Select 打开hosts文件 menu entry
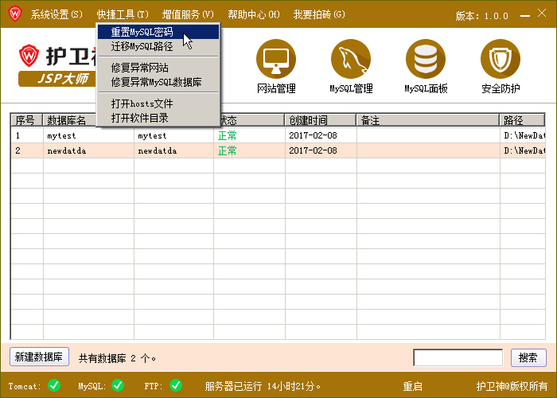The width and height of the screenshot is (557, 398). (158, 103)
